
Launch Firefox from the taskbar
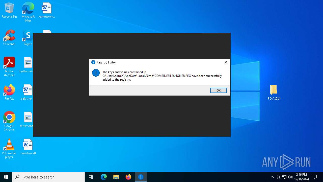128,177
